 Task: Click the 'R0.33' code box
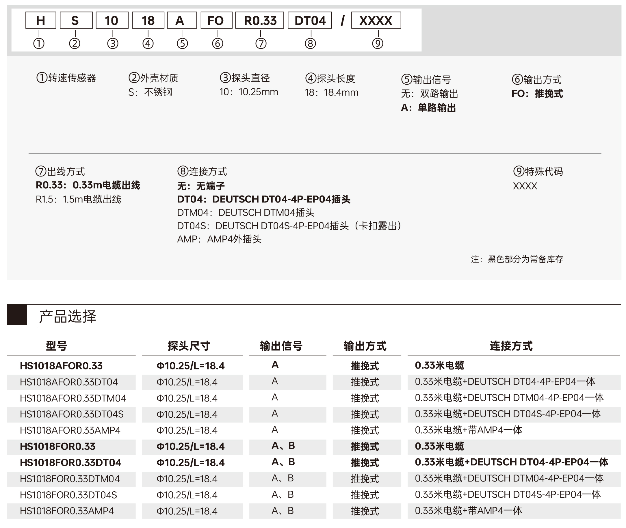pos(260,20)
